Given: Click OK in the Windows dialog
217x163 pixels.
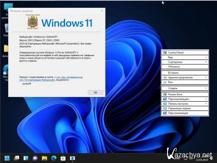Looking at the screenshot, I should click(x=95, y=93).
